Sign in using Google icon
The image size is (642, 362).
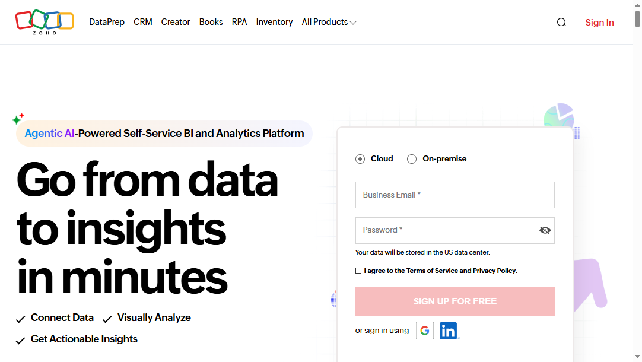[425, 331]
